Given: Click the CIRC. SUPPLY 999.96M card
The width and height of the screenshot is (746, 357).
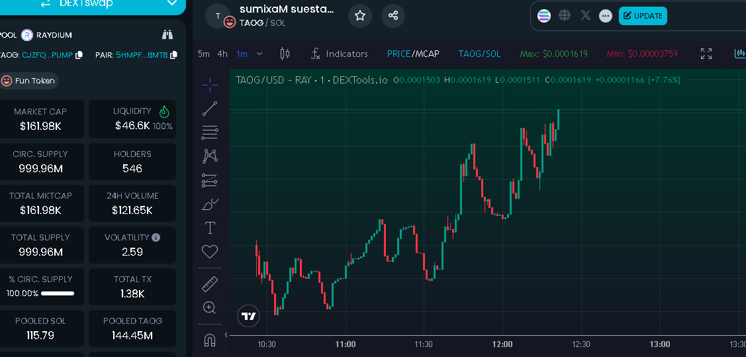Looking at the screenshot, I should [40, 162].
